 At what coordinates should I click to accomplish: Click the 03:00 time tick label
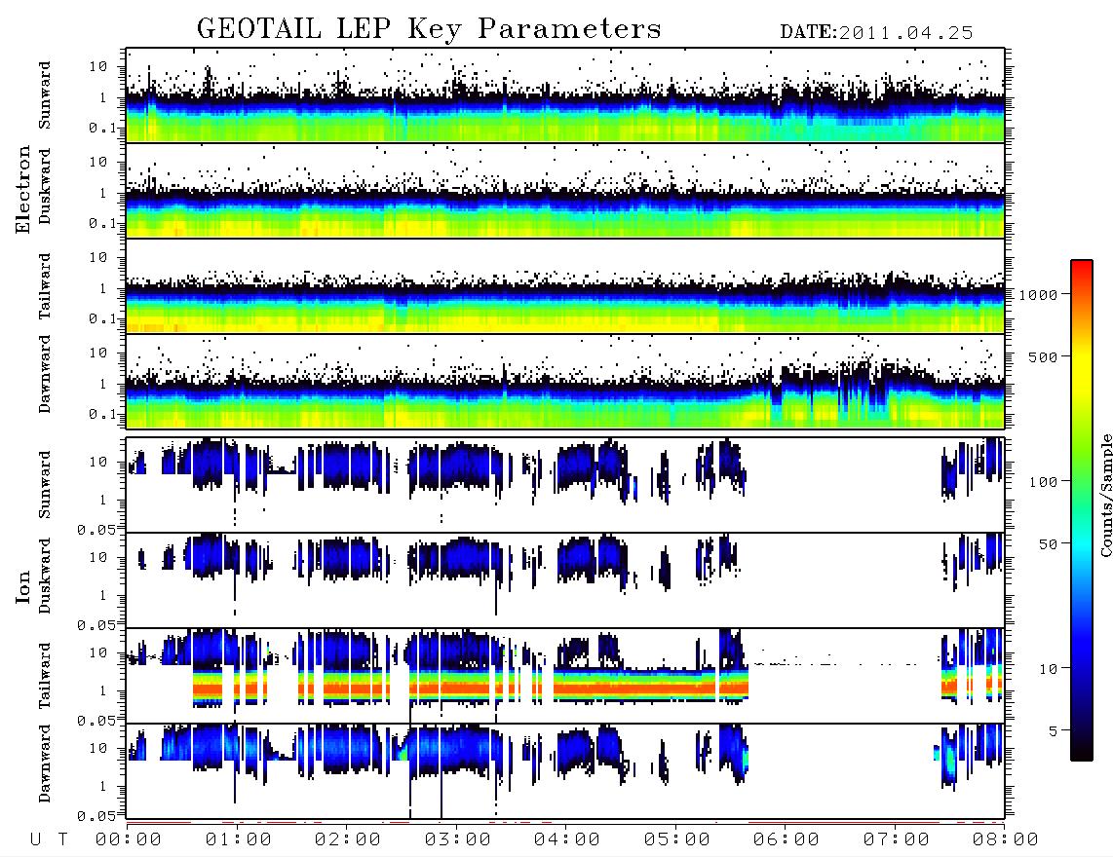[x=458, y=840]
